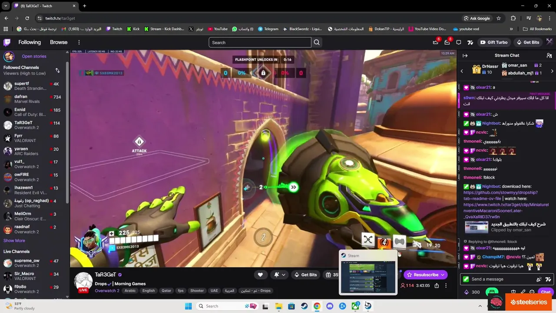The width and height of the screenshot is (556, 313).
Task: Click the sword mod-tools icon in chat
Action: pos(523,292)
